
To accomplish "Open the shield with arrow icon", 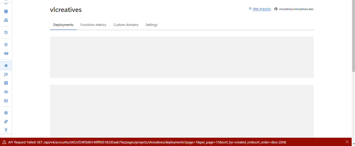I will click(x=6, y=45).
